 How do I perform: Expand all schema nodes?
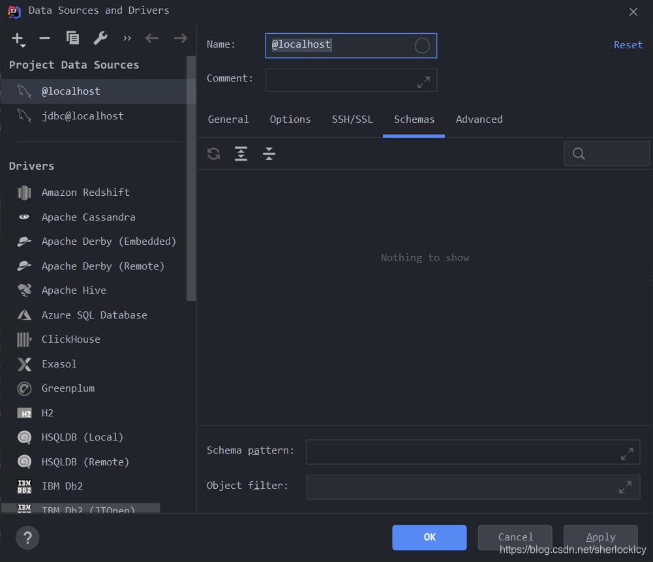(x=241, y=153)
